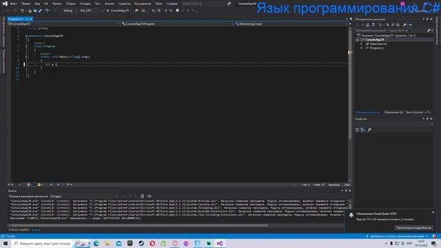Toggle auto-hide pin on Properties panel

[427, 119]
